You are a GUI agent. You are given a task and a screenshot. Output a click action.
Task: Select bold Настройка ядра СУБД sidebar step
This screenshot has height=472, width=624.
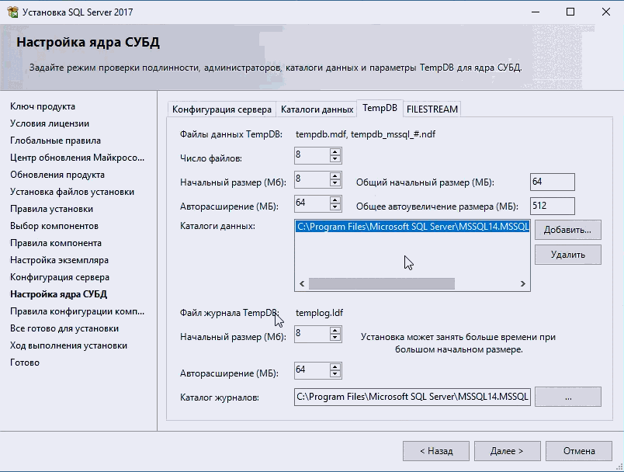58,294
